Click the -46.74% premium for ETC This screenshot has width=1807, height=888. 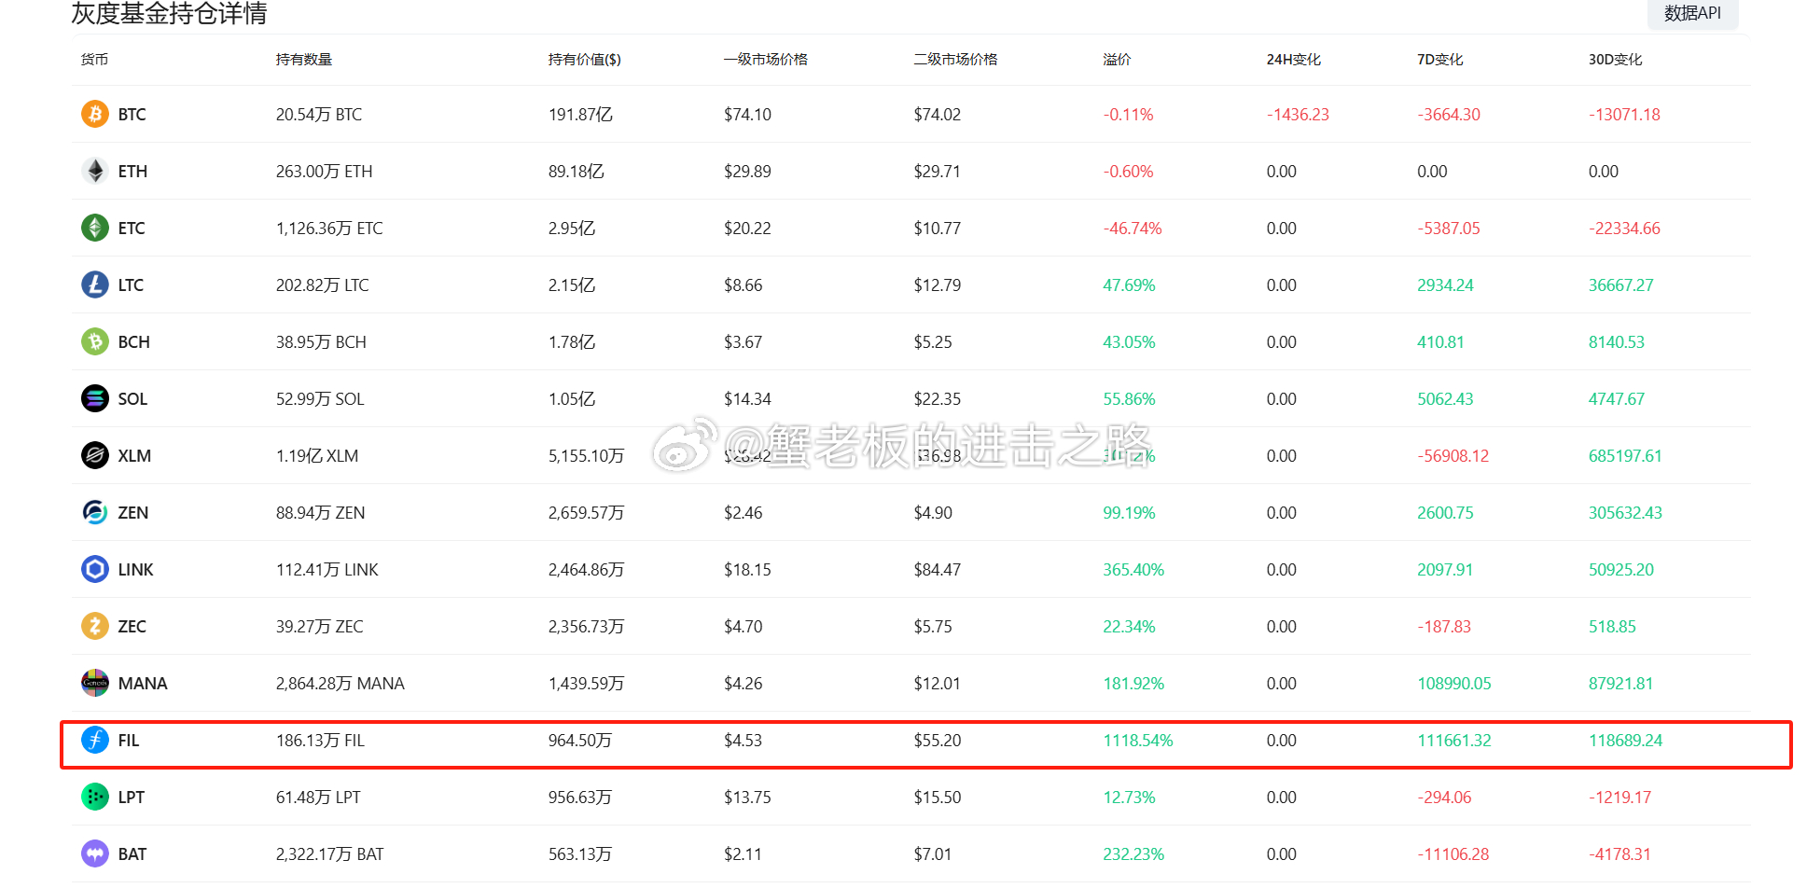point(1133,228)
